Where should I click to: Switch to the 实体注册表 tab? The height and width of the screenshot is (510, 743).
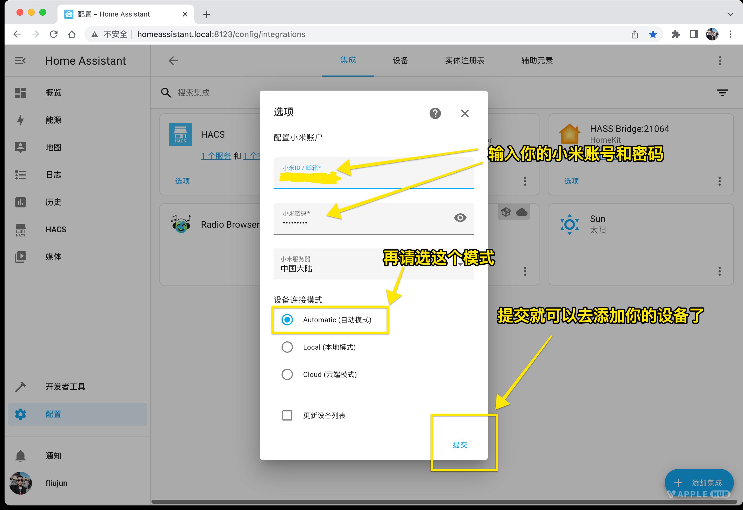(464, 60)
